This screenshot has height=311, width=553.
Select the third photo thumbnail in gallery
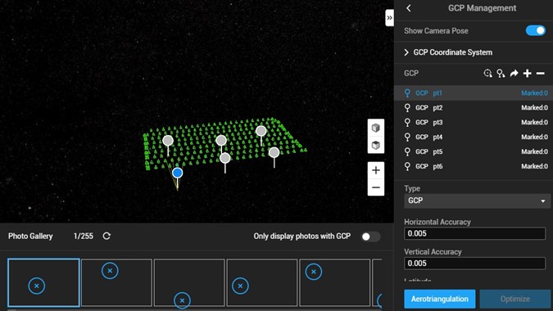coord(189,282)
